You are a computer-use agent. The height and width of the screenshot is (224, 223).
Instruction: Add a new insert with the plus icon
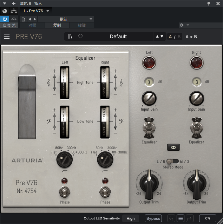pos(14,4)
